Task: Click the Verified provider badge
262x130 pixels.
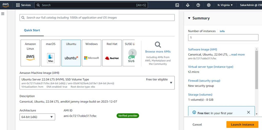Action: click(x=128, y=116)
